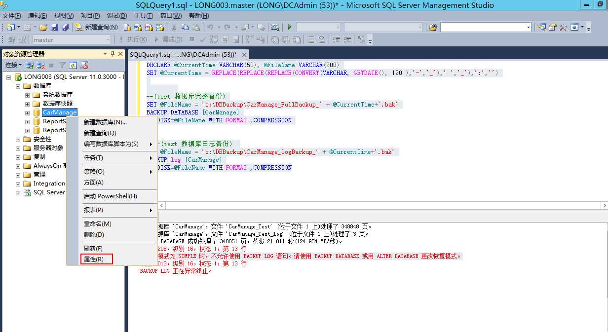
Task: Click the Comment Out Lines icon
Action: pyautogui.click(x=311, y=39)
